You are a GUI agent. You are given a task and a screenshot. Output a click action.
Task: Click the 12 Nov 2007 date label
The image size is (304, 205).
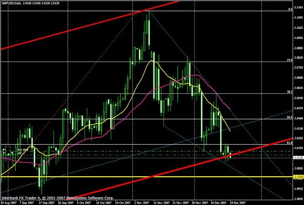coord(161,203)
